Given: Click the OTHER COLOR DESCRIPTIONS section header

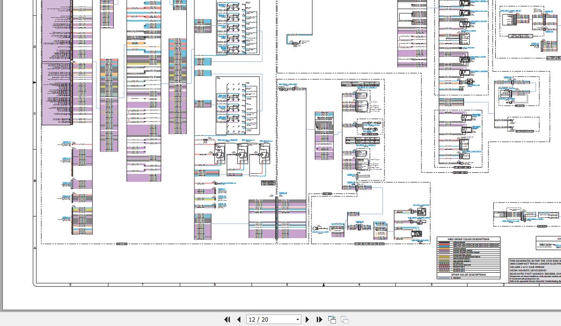Looking at the screenshot, I should tap(469, 275).
